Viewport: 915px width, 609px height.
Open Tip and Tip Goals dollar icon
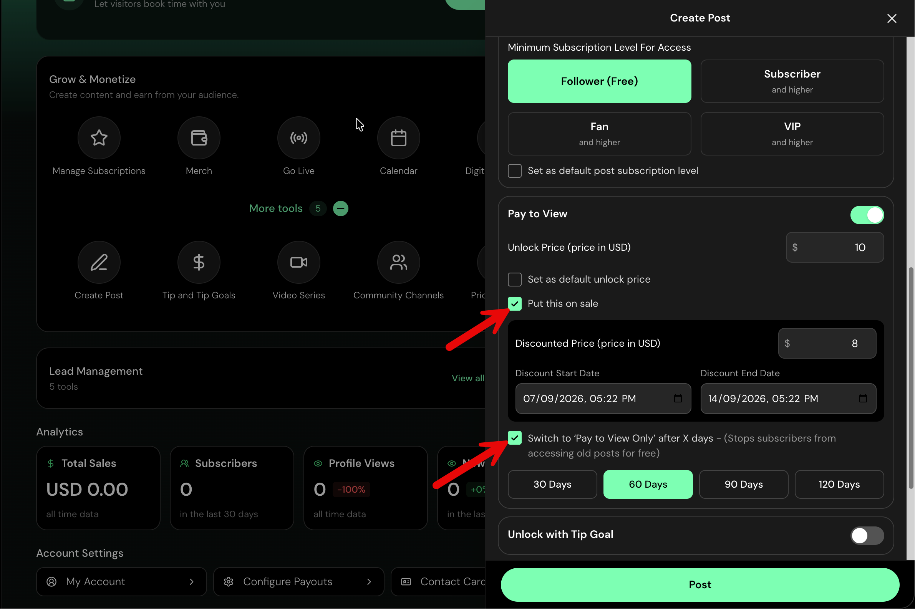(199, 262)
